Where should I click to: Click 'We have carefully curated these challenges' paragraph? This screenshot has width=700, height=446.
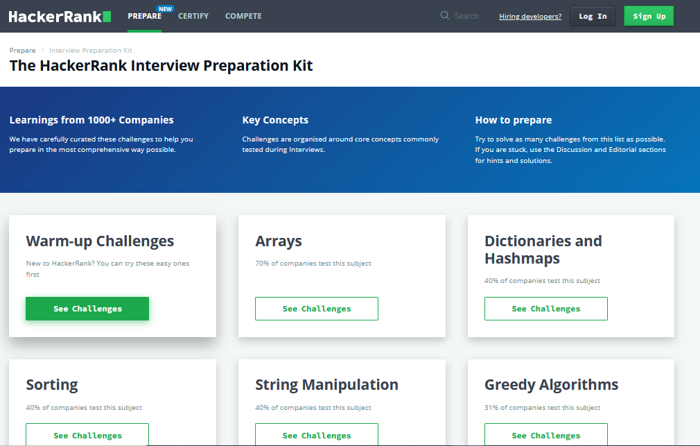point(101,144)
